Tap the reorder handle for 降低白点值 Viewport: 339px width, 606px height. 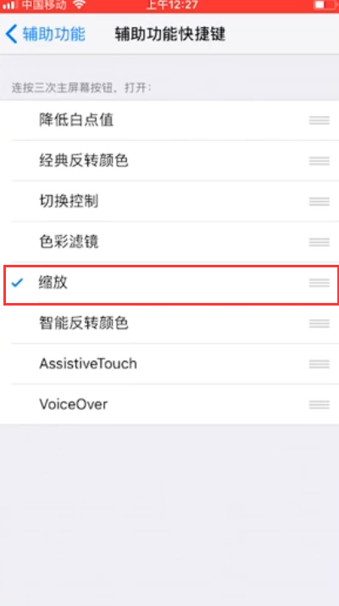(319, 121)
